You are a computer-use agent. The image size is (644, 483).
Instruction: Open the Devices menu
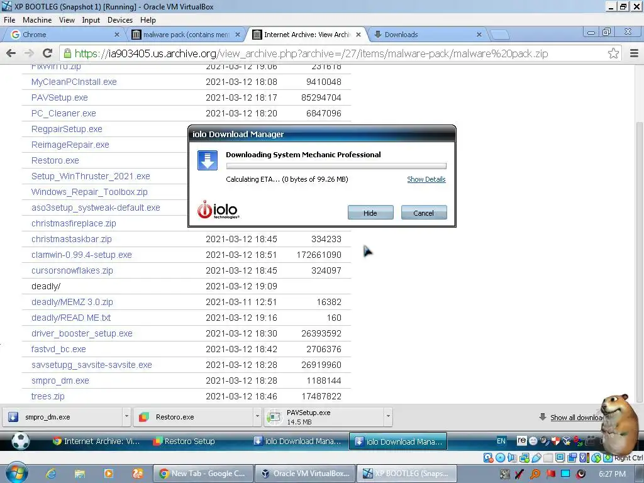pyautogui.click(x=120, y=19)
